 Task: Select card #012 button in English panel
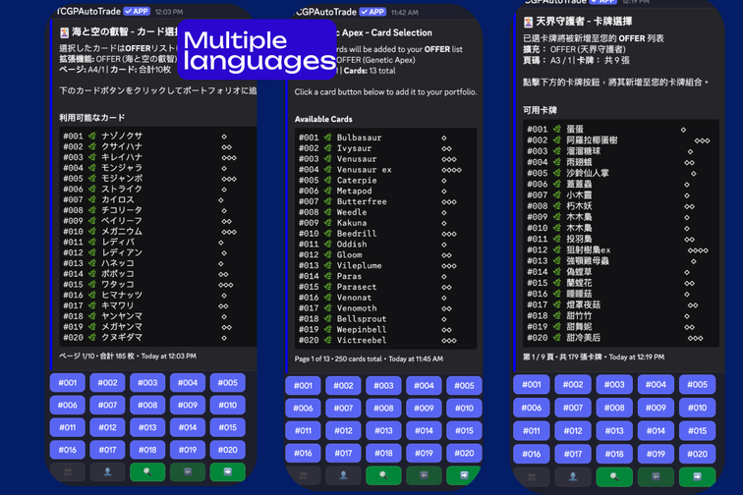pos(343,430)
